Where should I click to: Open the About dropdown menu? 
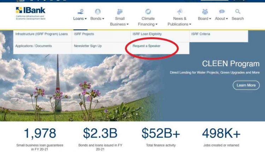coord(222,18)
